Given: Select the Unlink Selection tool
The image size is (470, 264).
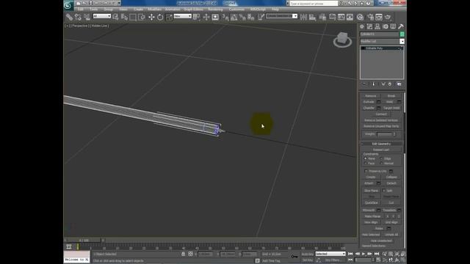Looking at the screenshot, I should pyautogui.click(x=78, y=17).
